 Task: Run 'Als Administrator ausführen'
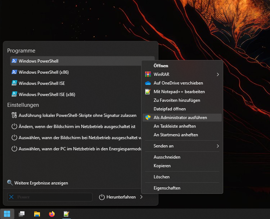click(x=182, y=118)
